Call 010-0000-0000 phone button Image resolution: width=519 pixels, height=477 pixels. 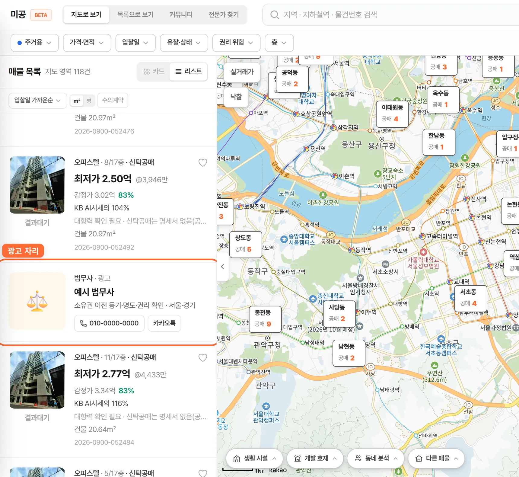click(x=109, y=323)
